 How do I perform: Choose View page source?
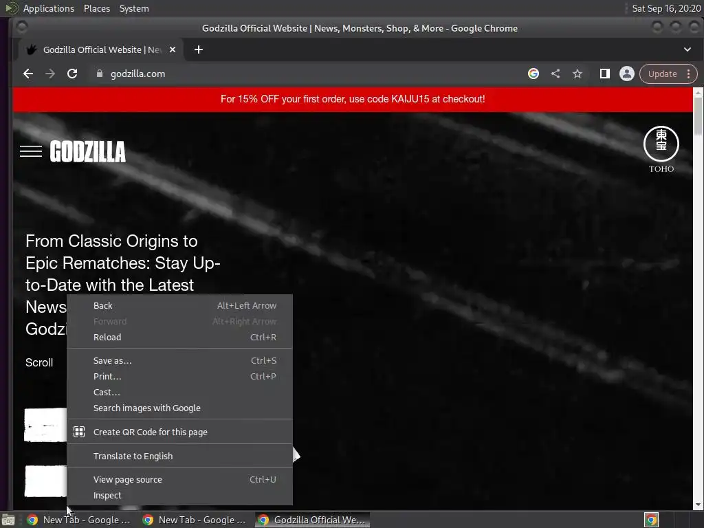[x=179, y=479]
